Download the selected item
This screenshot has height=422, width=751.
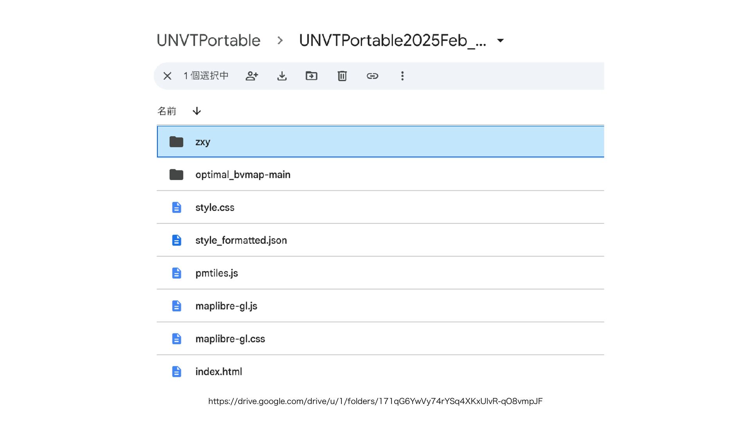click(x=282, y=76)
